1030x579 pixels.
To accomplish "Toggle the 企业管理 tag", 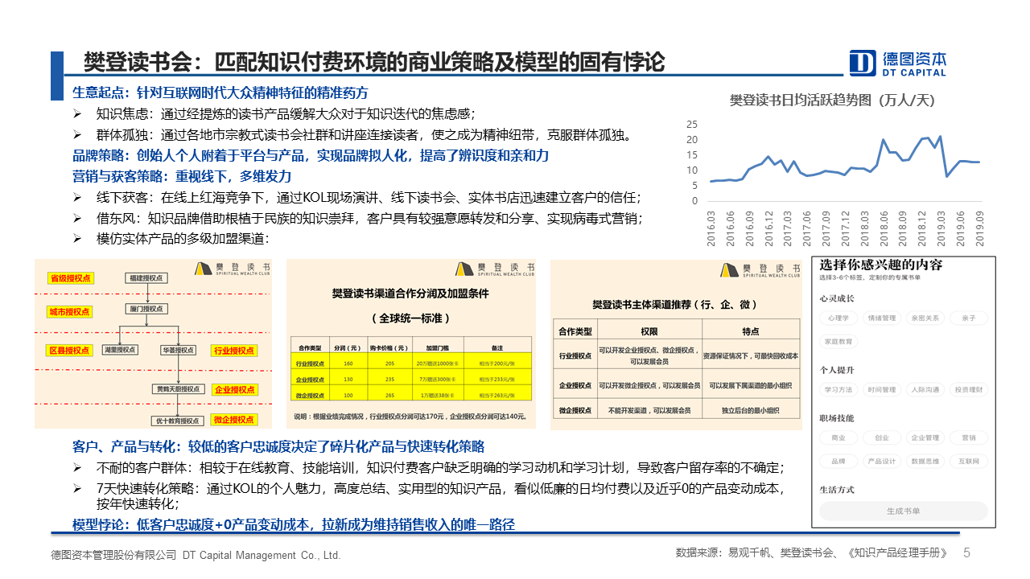I will pos(925,438).
